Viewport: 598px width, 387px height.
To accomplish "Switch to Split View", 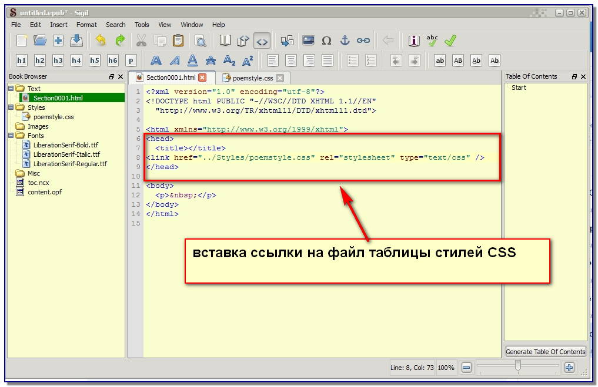I will tap(243, 41).
